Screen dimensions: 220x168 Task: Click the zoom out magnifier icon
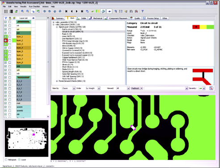pos(28,11)
